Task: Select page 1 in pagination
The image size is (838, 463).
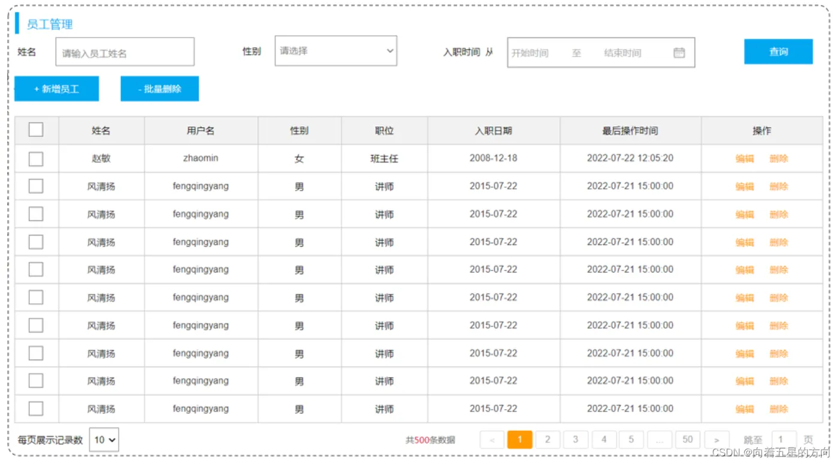Action: (520, 440)
